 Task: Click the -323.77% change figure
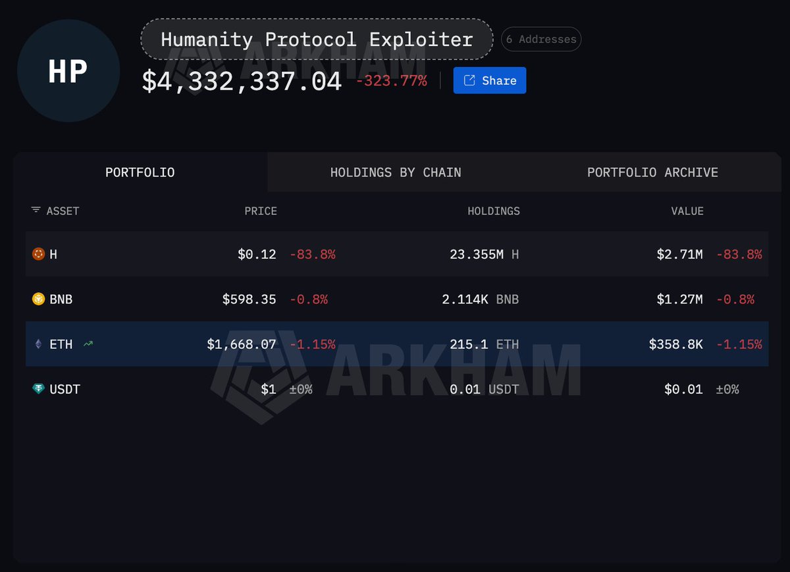click(391, 81)
